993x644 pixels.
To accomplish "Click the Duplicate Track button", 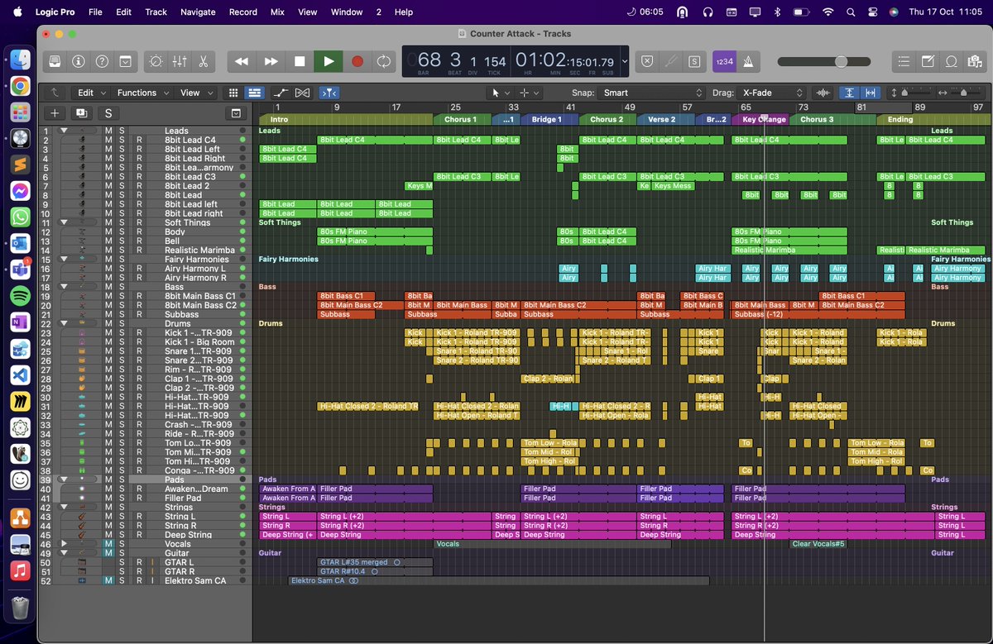I will click(81, 113).
